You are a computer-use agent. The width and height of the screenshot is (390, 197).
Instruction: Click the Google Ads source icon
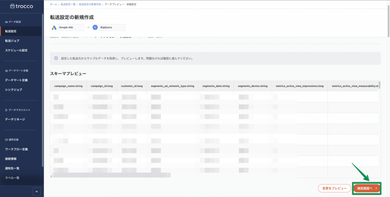pyautogui.click(x=54, y=27)
